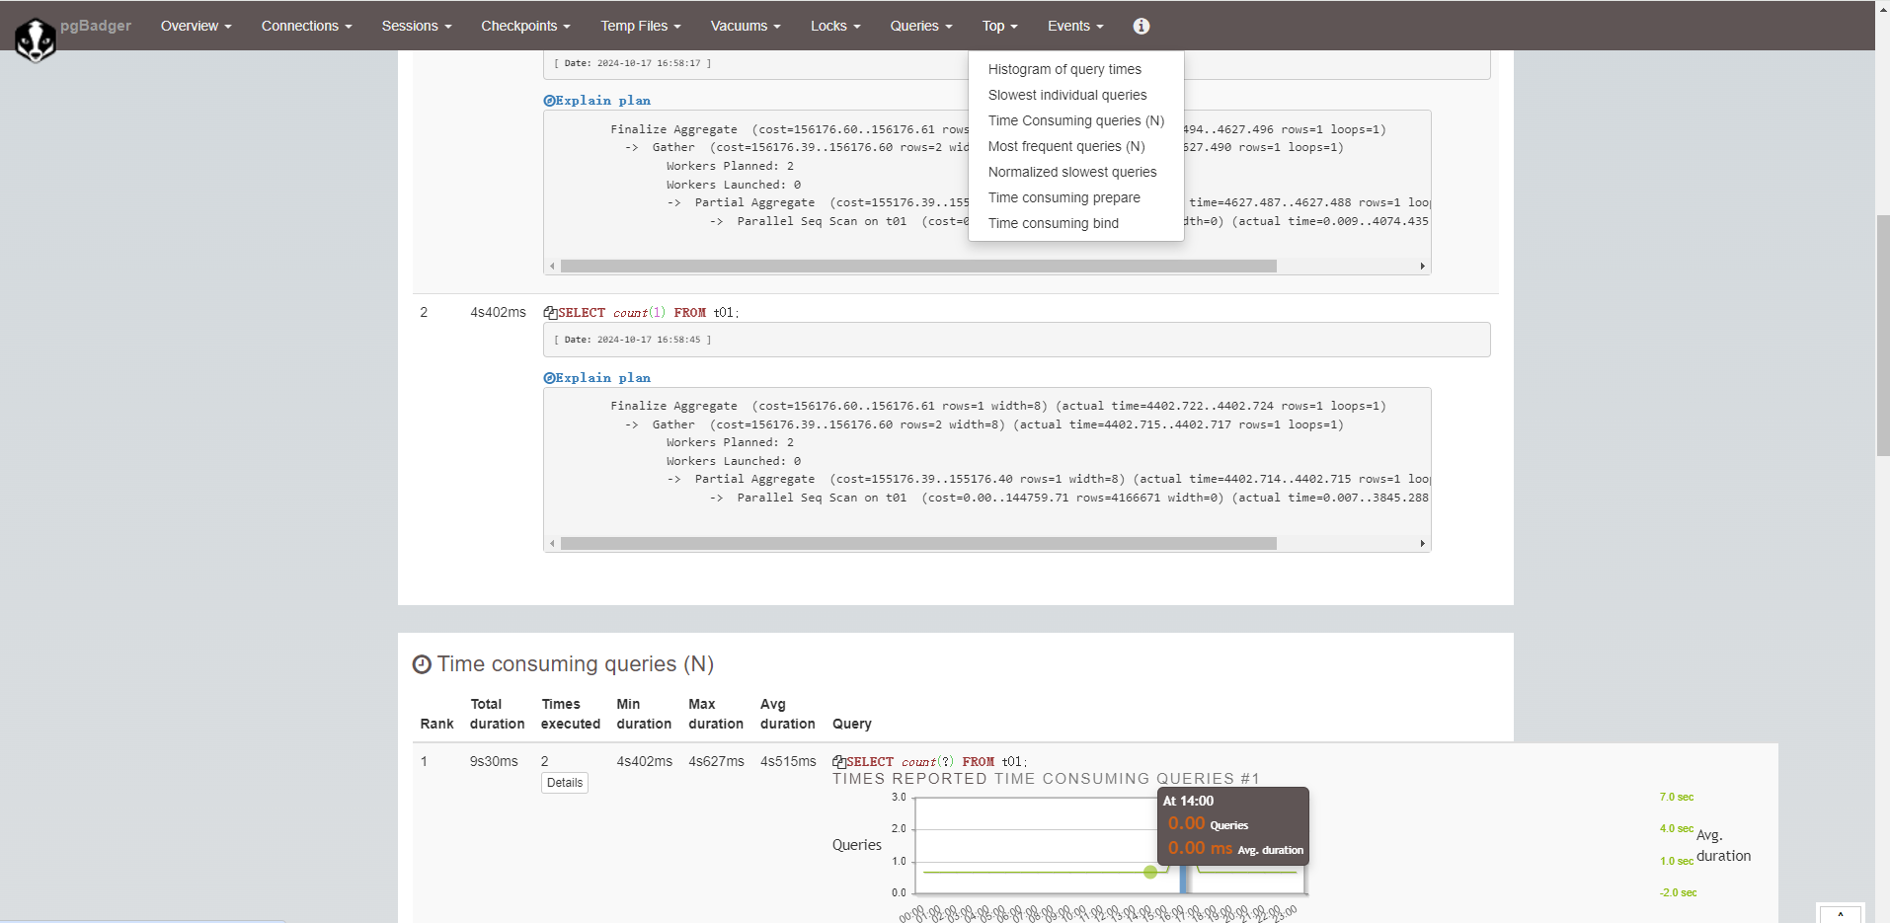Click the green data point on chart
This screenshot has height=923, width=1890.
[1149, 872]
